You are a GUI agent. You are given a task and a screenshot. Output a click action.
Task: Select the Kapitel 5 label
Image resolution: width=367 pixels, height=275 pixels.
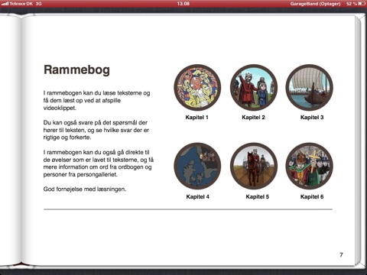(258, 196)
